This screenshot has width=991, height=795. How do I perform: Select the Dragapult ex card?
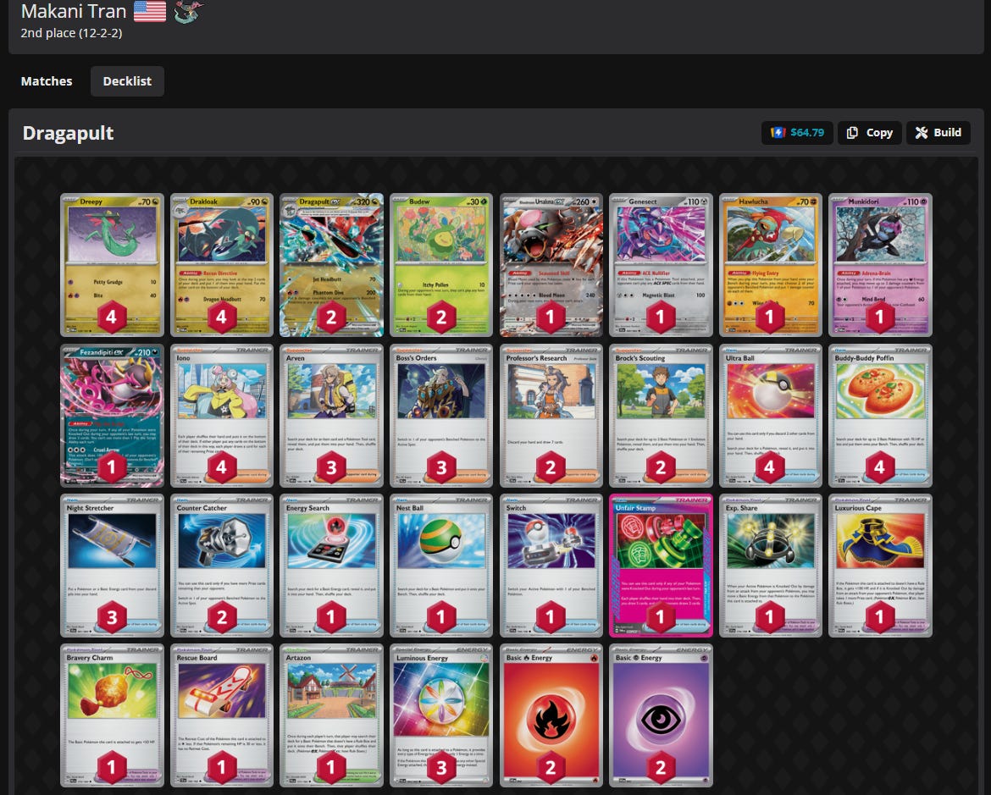point(331,265)
